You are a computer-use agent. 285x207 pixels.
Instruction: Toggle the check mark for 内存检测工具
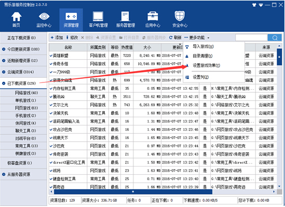(x=51, y=88)
